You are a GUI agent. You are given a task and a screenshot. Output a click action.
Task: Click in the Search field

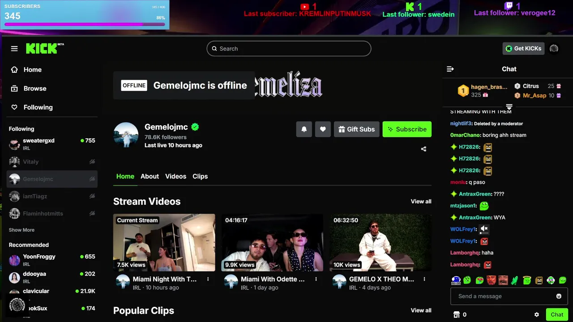pyautogui.click(x=289, y=49)
